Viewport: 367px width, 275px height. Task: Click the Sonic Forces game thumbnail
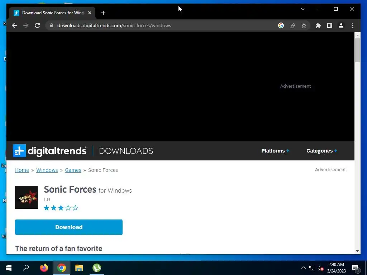point(27,197)
